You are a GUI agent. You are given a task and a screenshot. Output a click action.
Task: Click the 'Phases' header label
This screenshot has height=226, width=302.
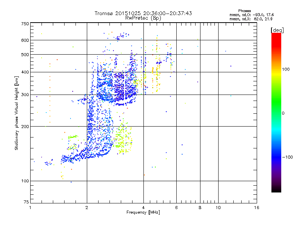[244, 11]
